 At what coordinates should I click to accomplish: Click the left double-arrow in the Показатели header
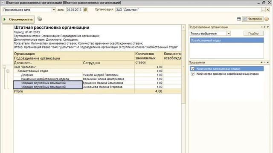click(261, 62)
